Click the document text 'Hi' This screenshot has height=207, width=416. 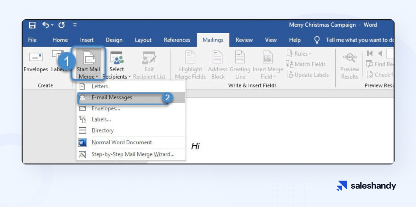pyautogui.click(x=196, y=146)
